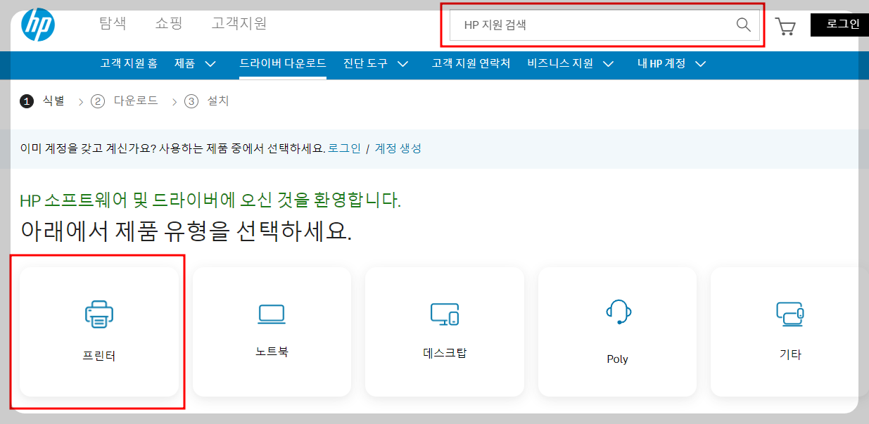Image resolution: width=869 pixels, height=424 pixels.
Task: Click the search magnifier icon
Action: click(x=743, y=25)
